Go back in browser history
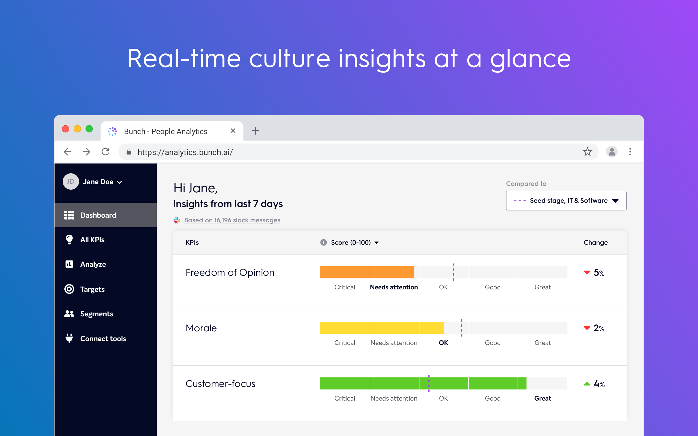This screenshot has height=436, width=698. coord(68,152)
